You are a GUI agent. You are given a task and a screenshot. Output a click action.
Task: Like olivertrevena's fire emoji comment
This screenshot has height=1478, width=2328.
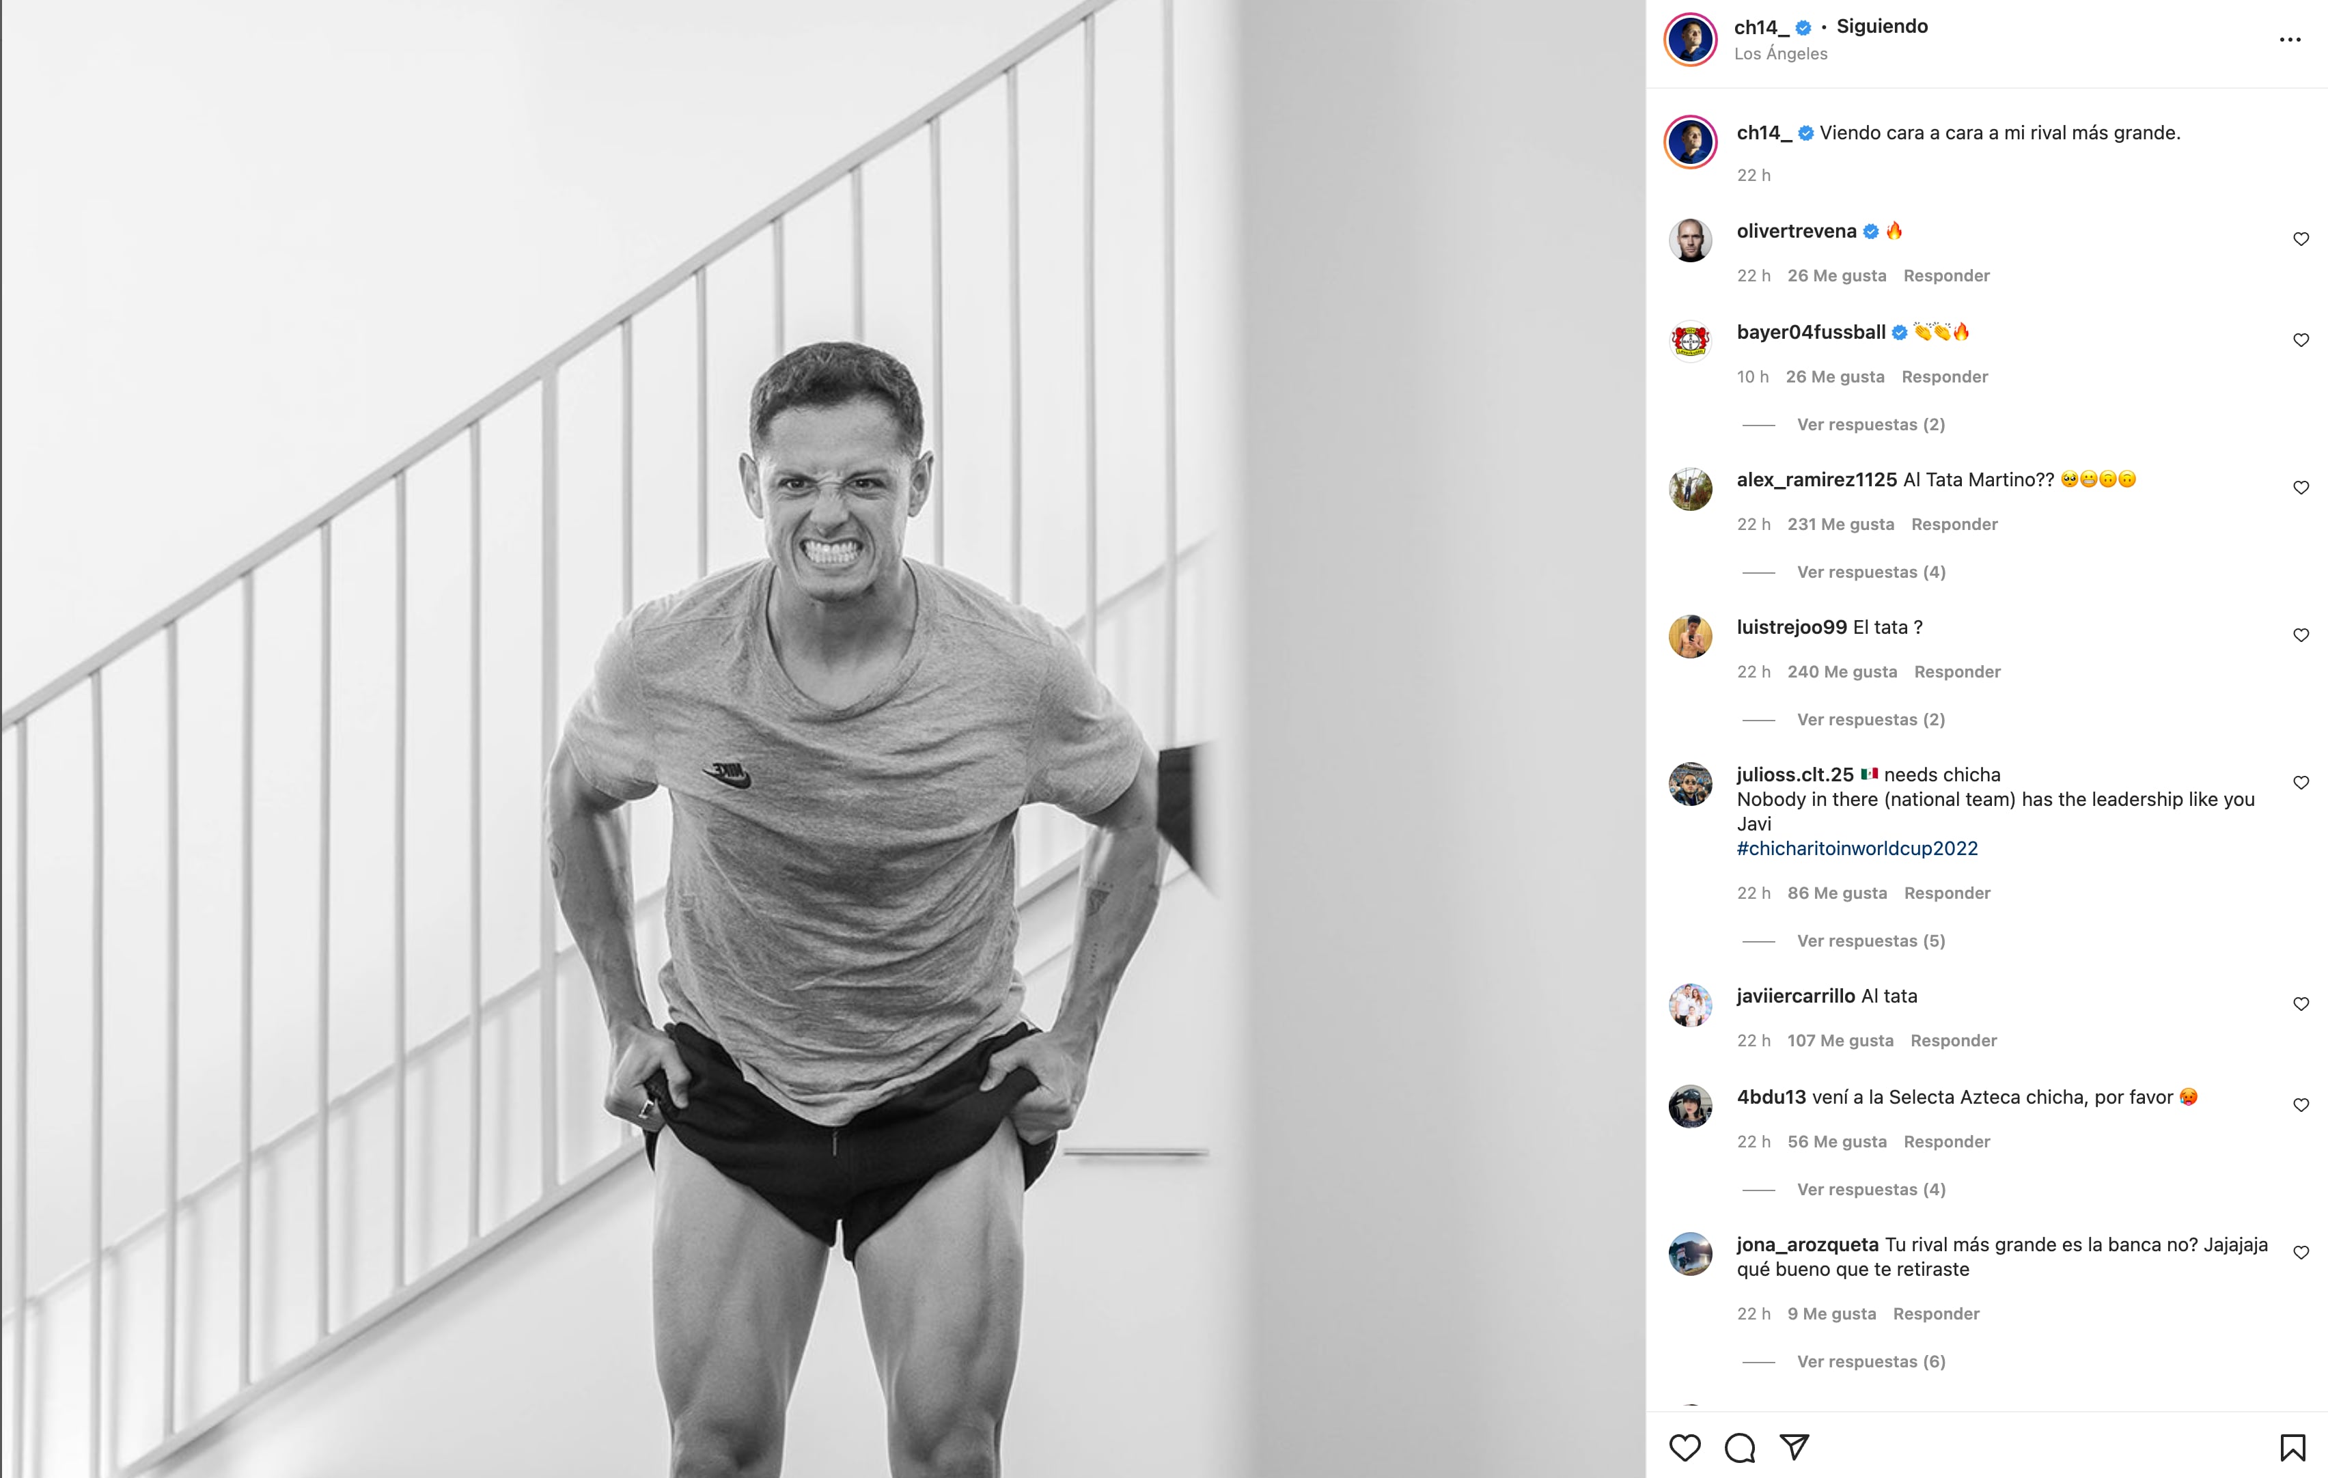[x=2301, y=239]
